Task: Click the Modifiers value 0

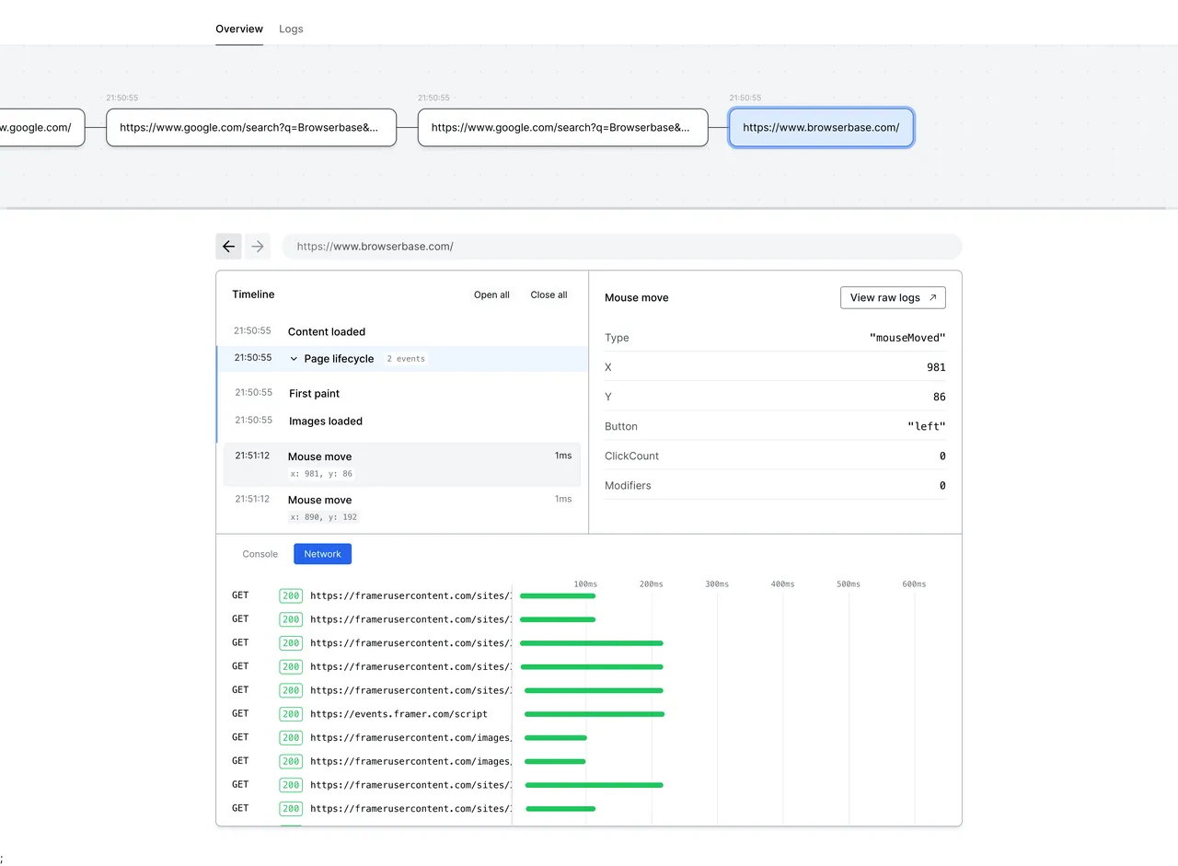Action: [x=942, y=485]
